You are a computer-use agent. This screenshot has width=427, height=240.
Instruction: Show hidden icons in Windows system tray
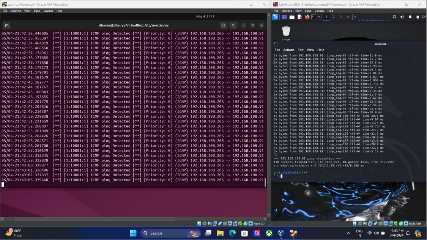pos(348,233)
